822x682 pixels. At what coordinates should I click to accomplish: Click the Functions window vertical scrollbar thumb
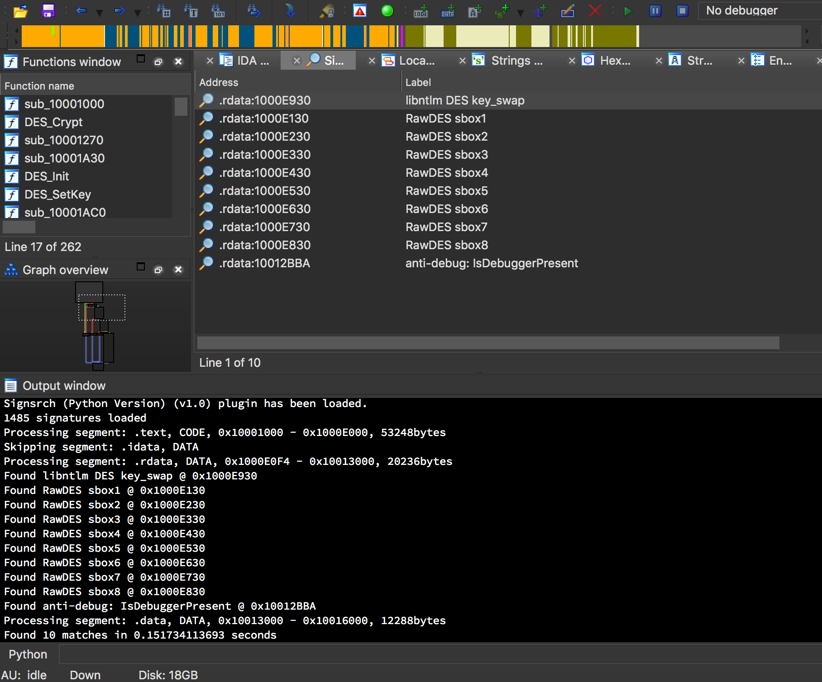tap(181, 107)
